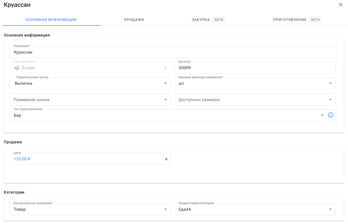The width and height of the screenshot is (348, 224).
Task: Open the Тип приготовления dropdown arrow
Action: coord(322,115)
